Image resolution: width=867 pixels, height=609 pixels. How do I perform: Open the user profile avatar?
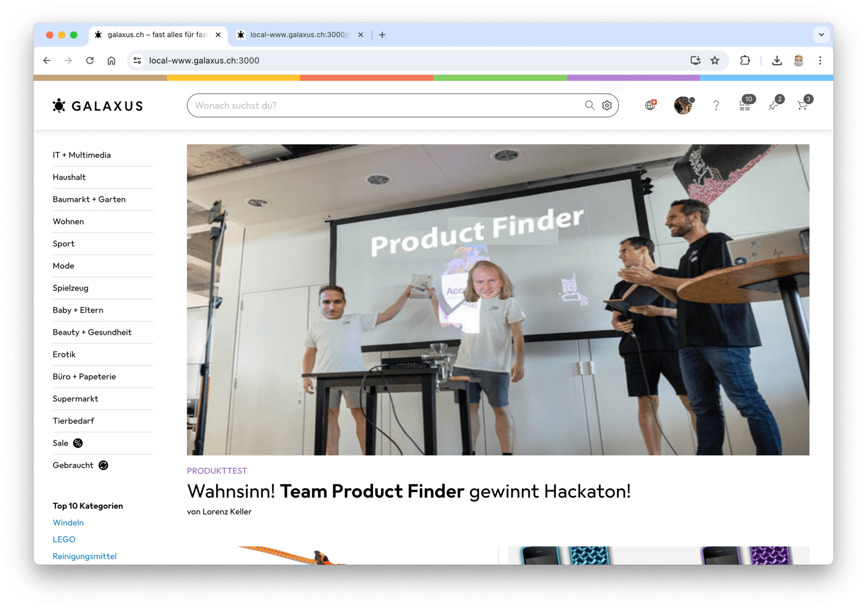click(683, 105)
